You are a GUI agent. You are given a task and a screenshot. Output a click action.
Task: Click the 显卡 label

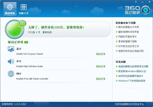click(x=19, y=49)
